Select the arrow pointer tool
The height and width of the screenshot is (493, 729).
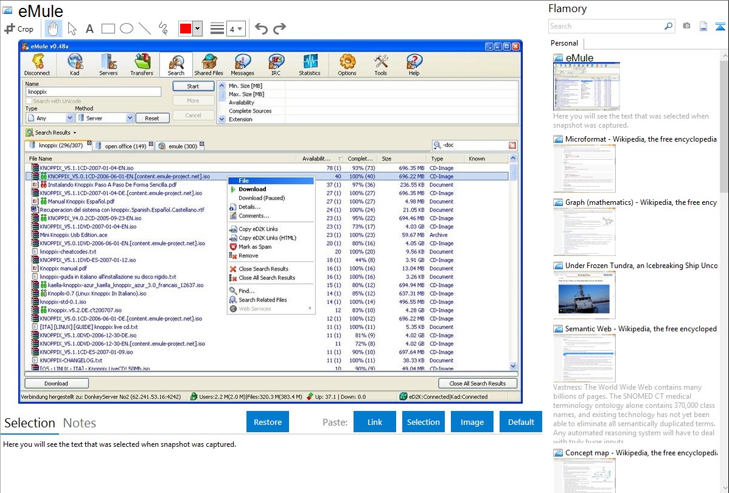tap(72, 29)
